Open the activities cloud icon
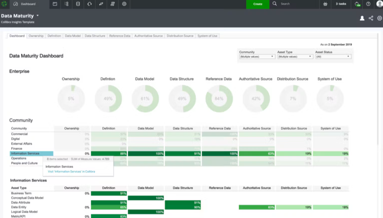The width and height of the screenshot is (383, 218). coord(357,4)
